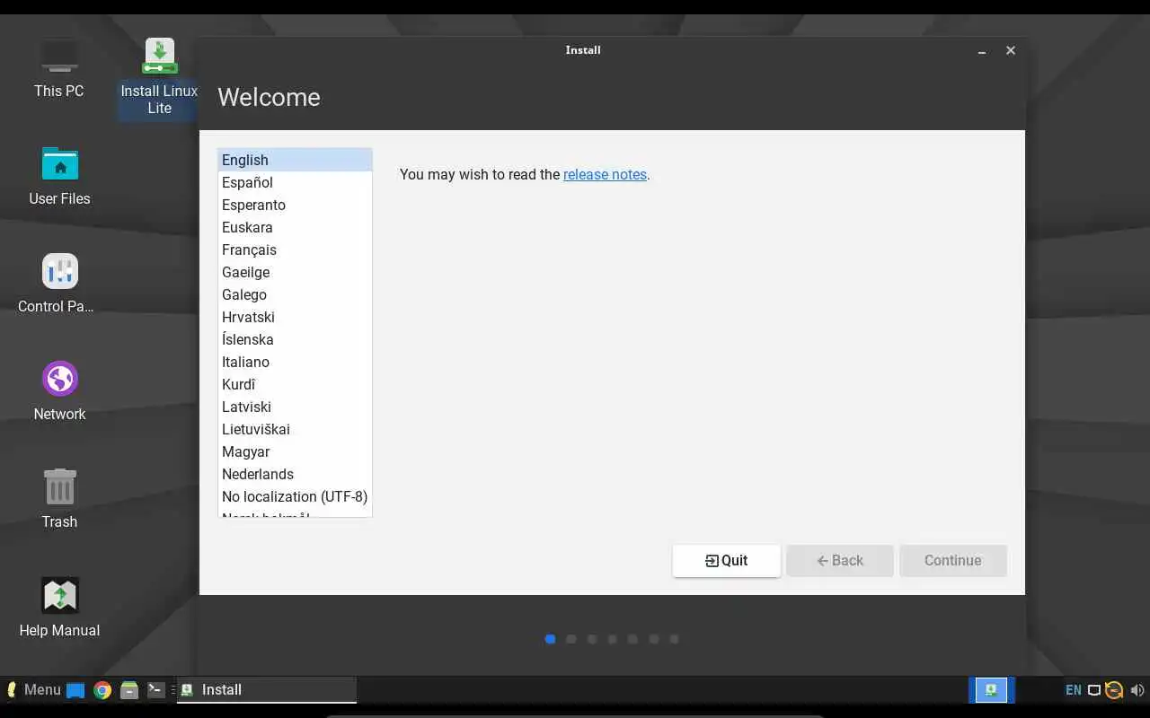1150x718 pixels.
Task: Open the User Files folder icon
Action: [x=59, y=176]
